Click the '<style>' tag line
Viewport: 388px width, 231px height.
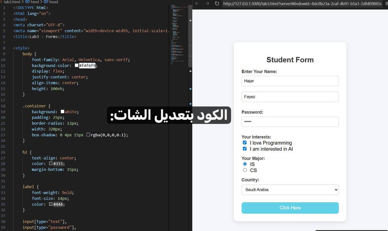click(21, 48)
